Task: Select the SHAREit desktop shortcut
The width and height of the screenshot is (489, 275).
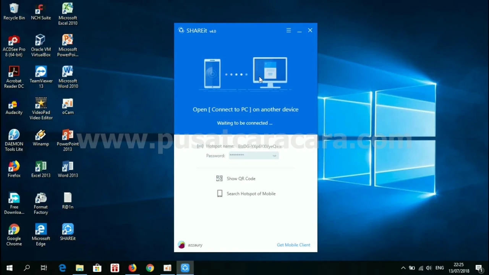Action: pyautogui.click(x=68, y=233)
